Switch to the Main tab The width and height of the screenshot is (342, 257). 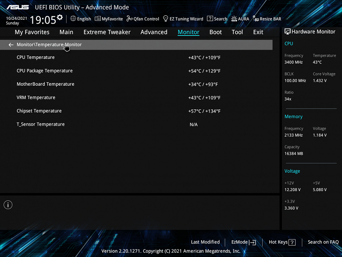(x=66, y=32)
